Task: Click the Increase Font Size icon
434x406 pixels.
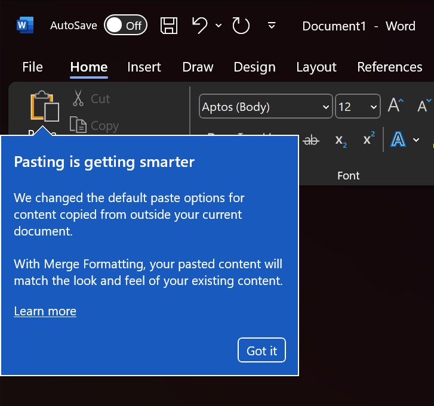Action: (x=396, y=106)
